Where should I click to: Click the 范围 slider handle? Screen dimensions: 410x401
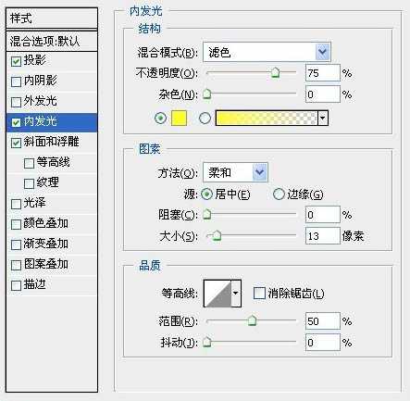[x=252, y=320]
